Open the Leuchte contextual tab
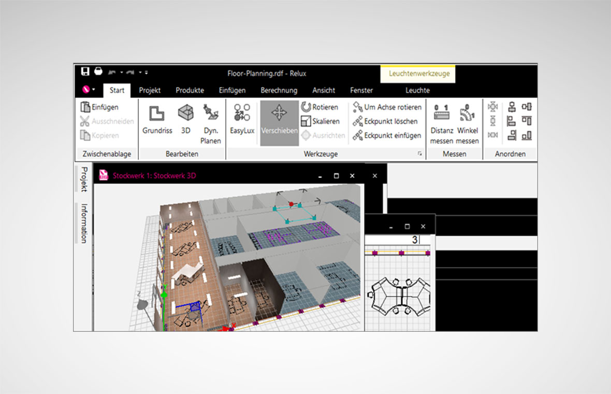This screenshot has width=611, height=394. pyautogui.click(x=418, y=90)
